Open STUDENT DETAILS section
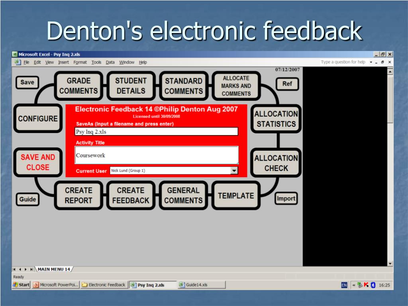The height and width of the screenshot is (306, 408). point(131,86)
